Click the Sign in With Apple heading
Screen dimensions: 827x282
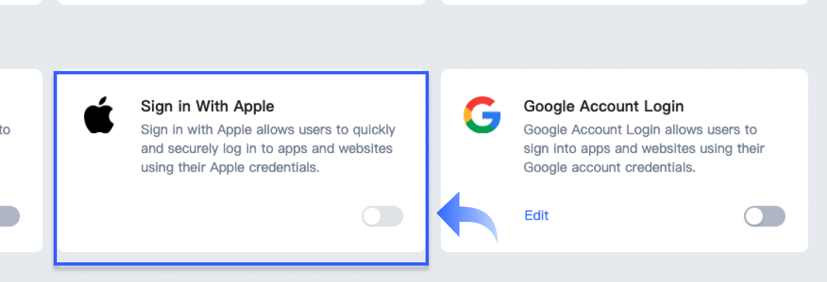coord(207,106)
